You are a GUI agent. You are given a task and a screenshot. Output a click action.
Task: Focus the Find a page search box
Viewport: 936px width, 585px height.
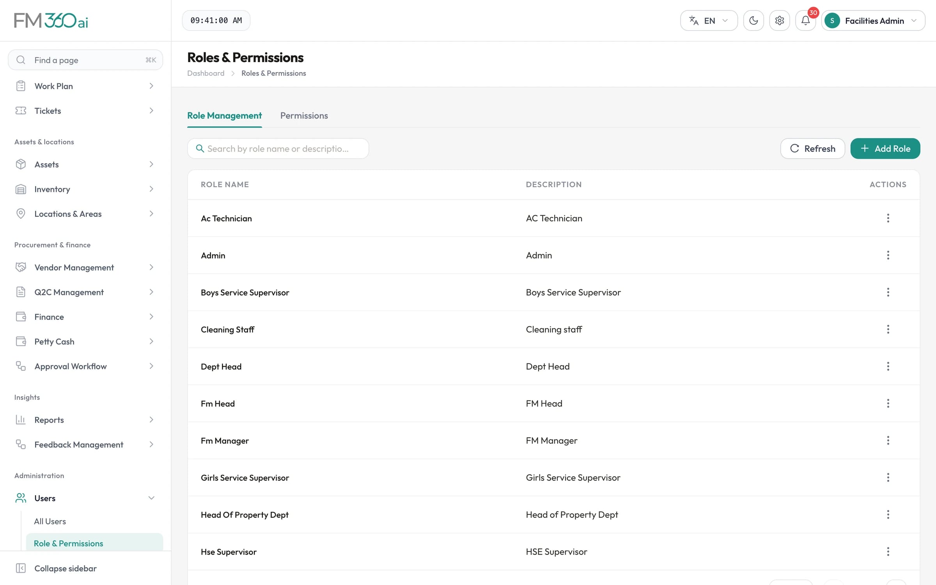coord(85,60)
